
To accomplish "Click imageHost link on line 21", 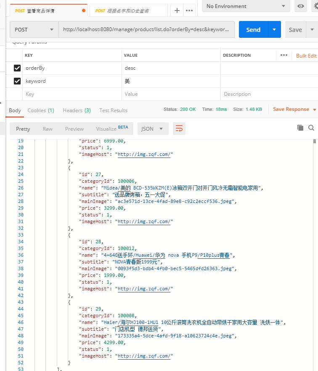I will pyautogui.click(x=144, y=154).
